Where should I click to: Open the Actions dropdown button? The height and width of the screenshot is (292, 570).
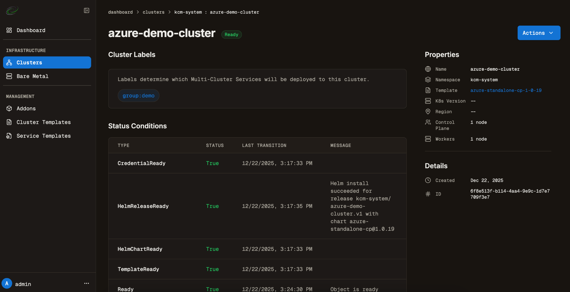point(539,33)
